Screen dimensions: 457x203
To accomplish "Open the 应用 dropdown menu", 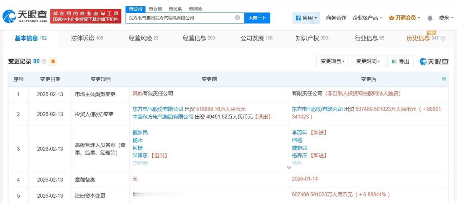I will pyautogui.click(x=306, y=18).
